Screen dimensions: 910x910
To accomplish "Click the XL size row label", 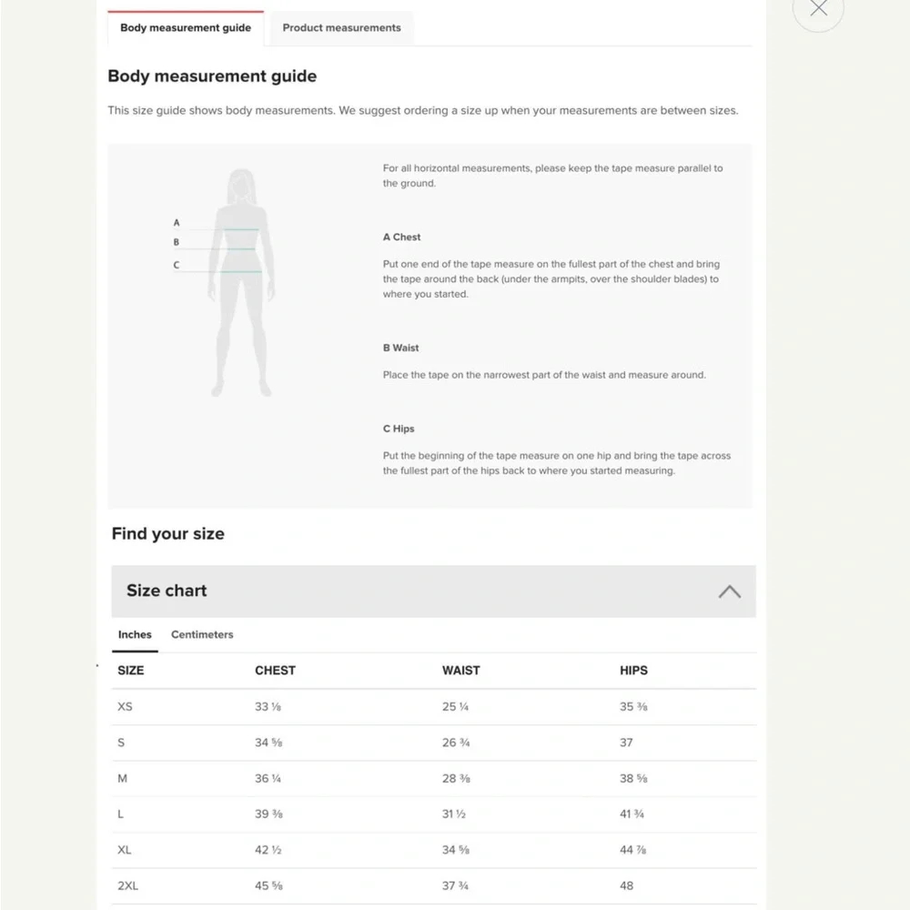I will point(124,850).
